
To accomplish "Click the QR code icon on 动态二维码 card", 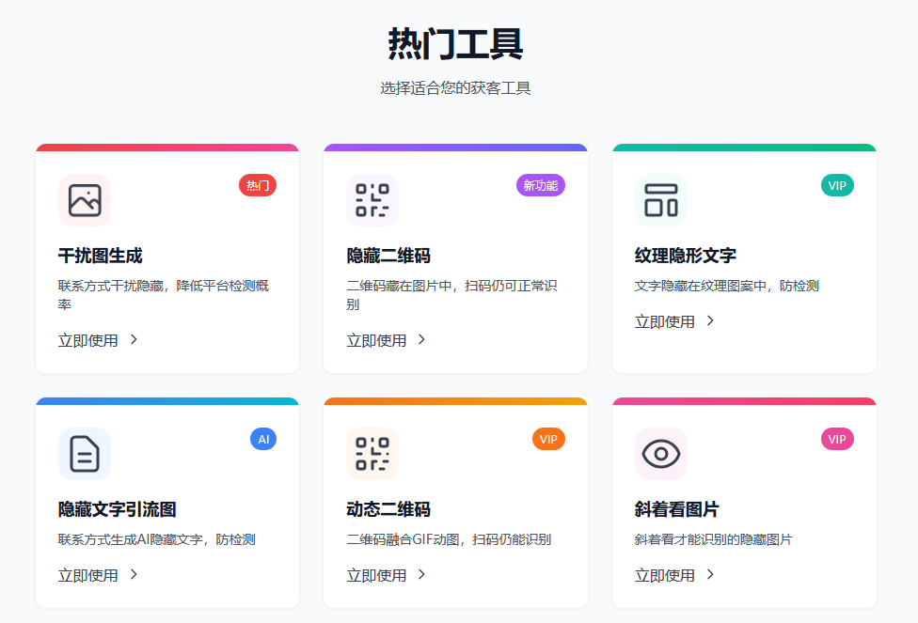I will [x=372, y=454].
